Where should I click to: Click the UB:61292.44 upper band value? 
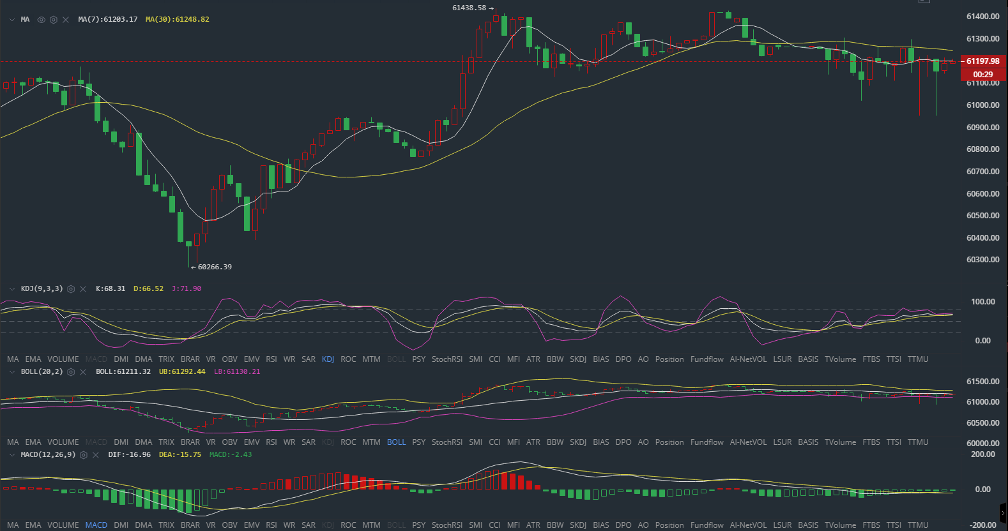(x=182, y=372)
